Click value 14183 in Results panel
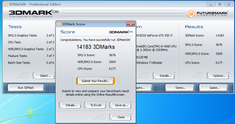The width and height of the screenshot is (235, 124). tap(220, 35)
